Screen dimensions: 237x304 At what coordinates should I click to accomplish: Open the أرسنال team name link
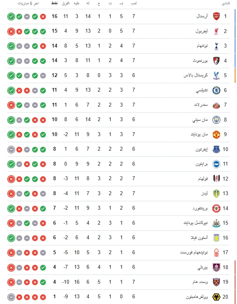tap(201, 16)
